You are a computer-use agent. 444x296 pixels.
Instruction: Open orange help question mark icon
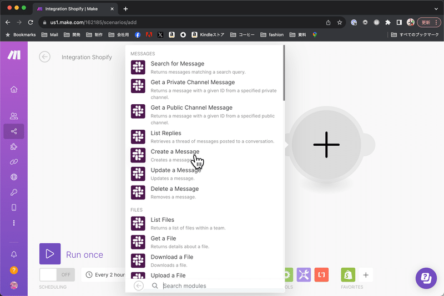coord(14,271)
